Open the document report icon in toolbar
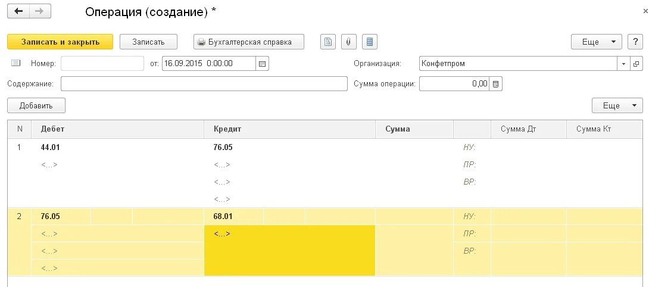The image size is (649, 287). pos(327,42)
